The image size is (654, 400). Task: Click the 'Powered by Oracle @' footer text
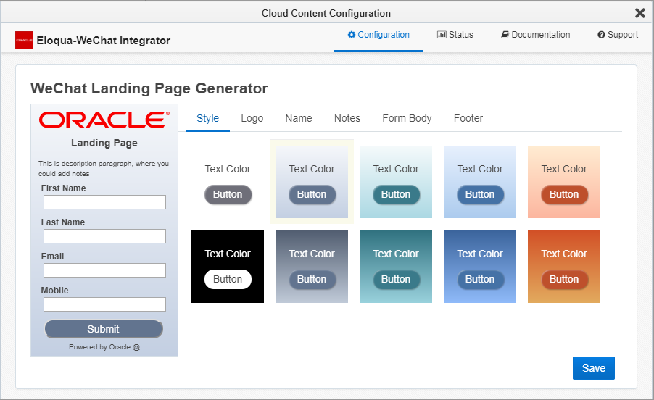pyautogui.click(x=104, y=346)
